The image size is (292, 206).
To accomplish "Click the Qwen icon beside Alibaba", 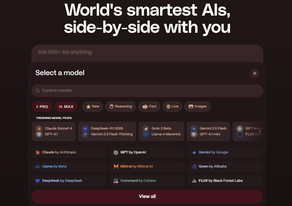I will pyautogui.click(x=194, y=166).
